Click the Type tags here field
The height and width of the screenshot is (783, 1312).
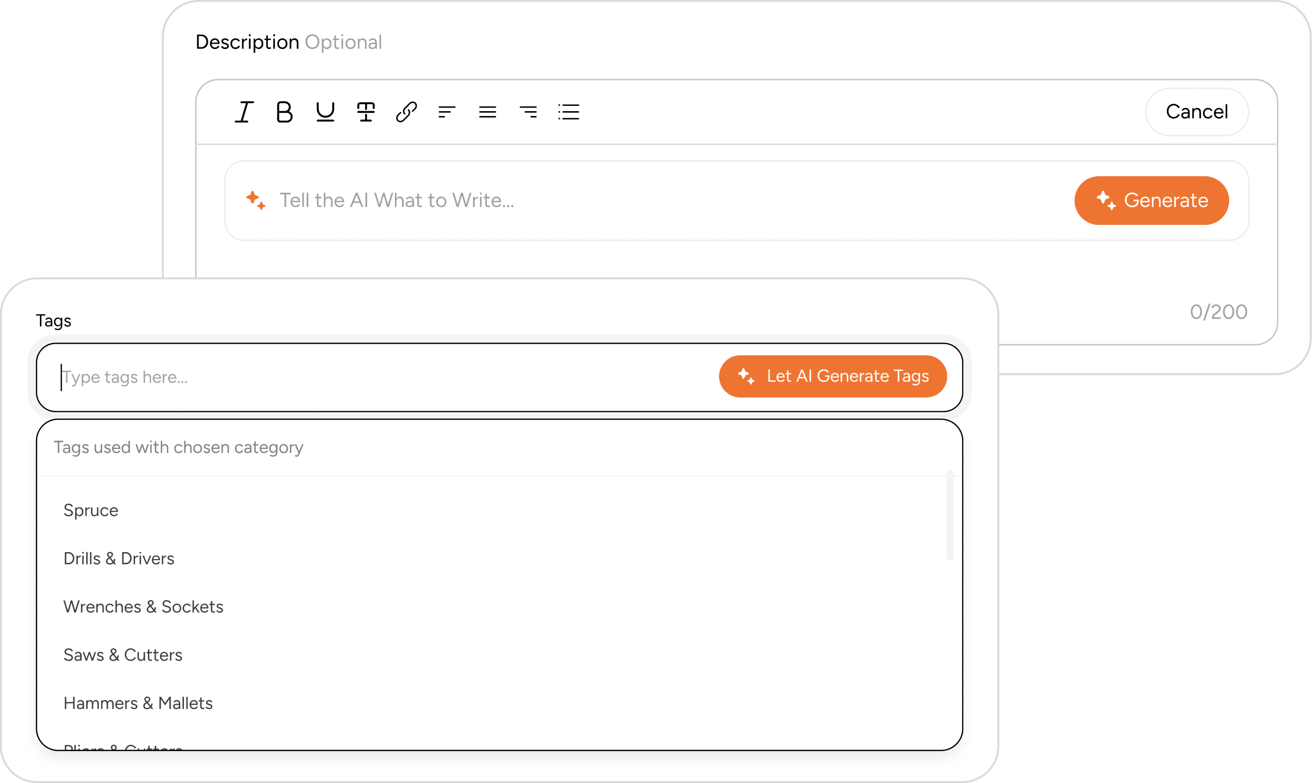click(213, 377)
